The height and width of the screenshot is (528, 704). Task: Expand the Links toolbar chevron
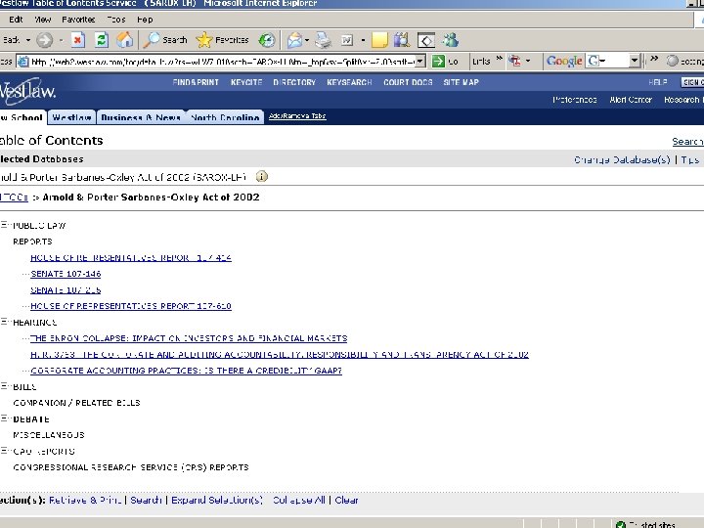(499, 59)
